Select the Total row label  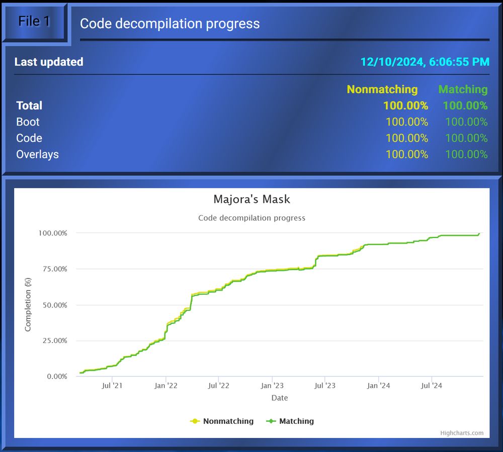29,105
